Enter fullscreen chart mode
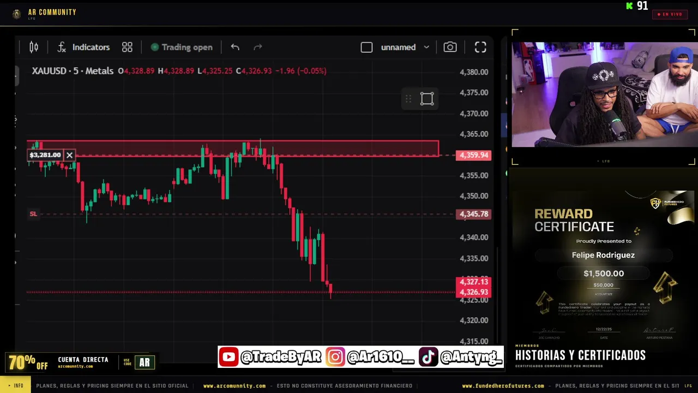Screen dimensions: 698x393 coord(480,47)
